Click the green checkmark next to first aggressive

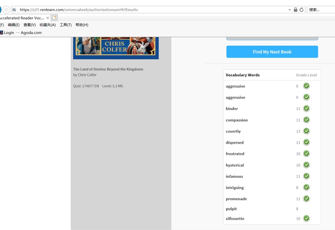[x=306, y=86]
